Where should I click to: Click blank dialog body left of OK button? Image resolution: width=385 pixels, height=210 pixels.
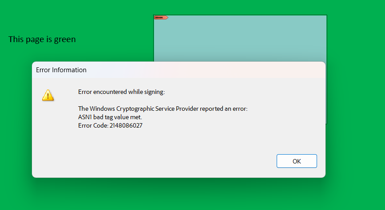[172, 161]
